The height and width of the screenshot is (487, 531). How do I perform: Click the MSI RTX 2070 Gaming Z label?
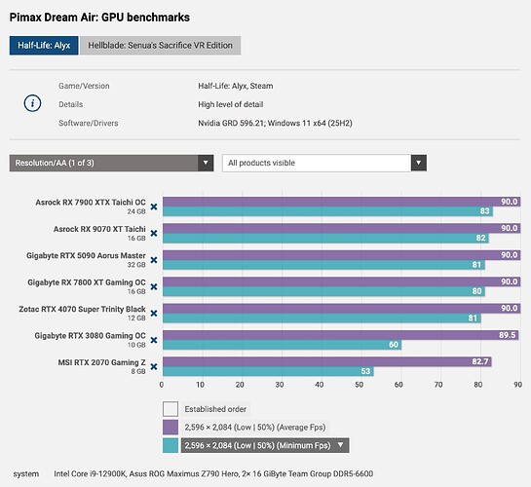coord(102,362)
